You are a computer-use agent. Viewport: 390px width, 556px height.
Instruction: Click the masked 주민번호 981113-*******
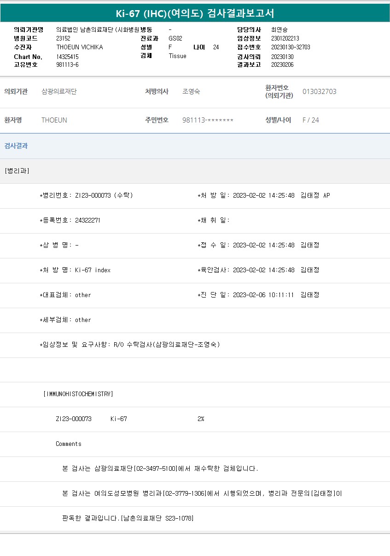[x=208, y=120]
